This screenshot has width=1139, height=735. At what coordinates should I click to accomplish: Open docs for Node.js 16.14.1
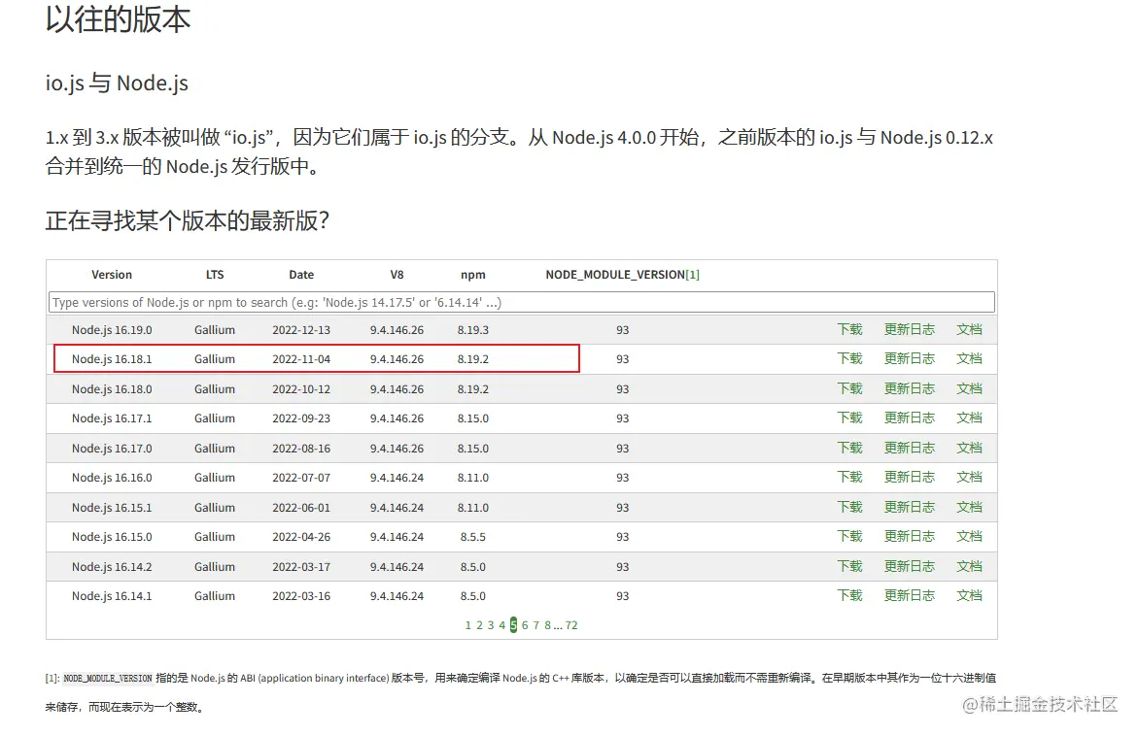point(969,595)
